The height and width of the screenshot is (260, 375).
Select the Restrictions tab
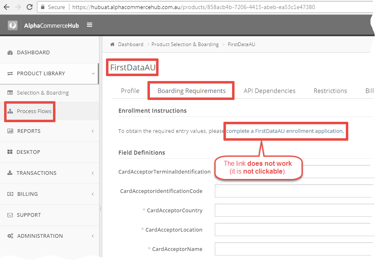(330, 91)
